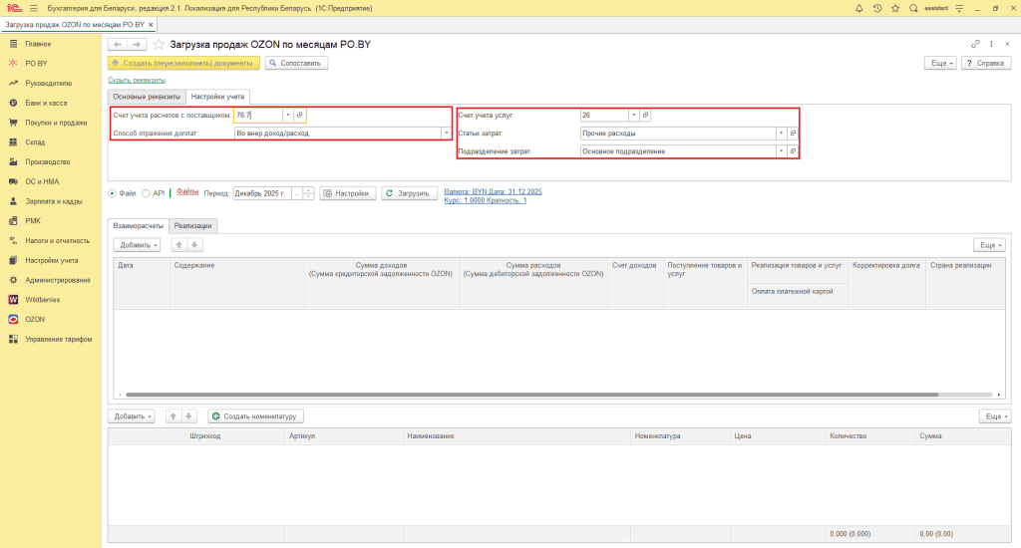Copy link to this form

(x=975, y=44)
